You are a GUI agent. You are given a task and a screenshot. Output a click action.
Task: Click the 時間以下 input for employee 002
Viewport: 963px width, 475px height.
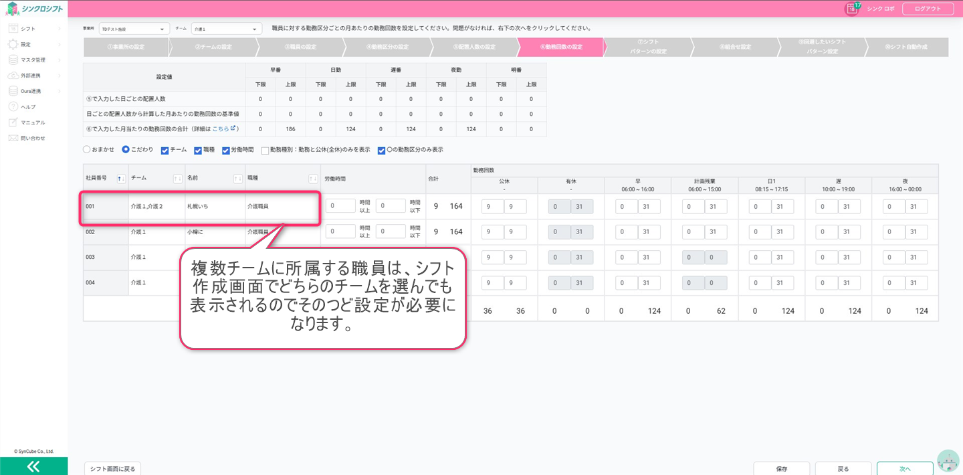[x=391, y=231]
